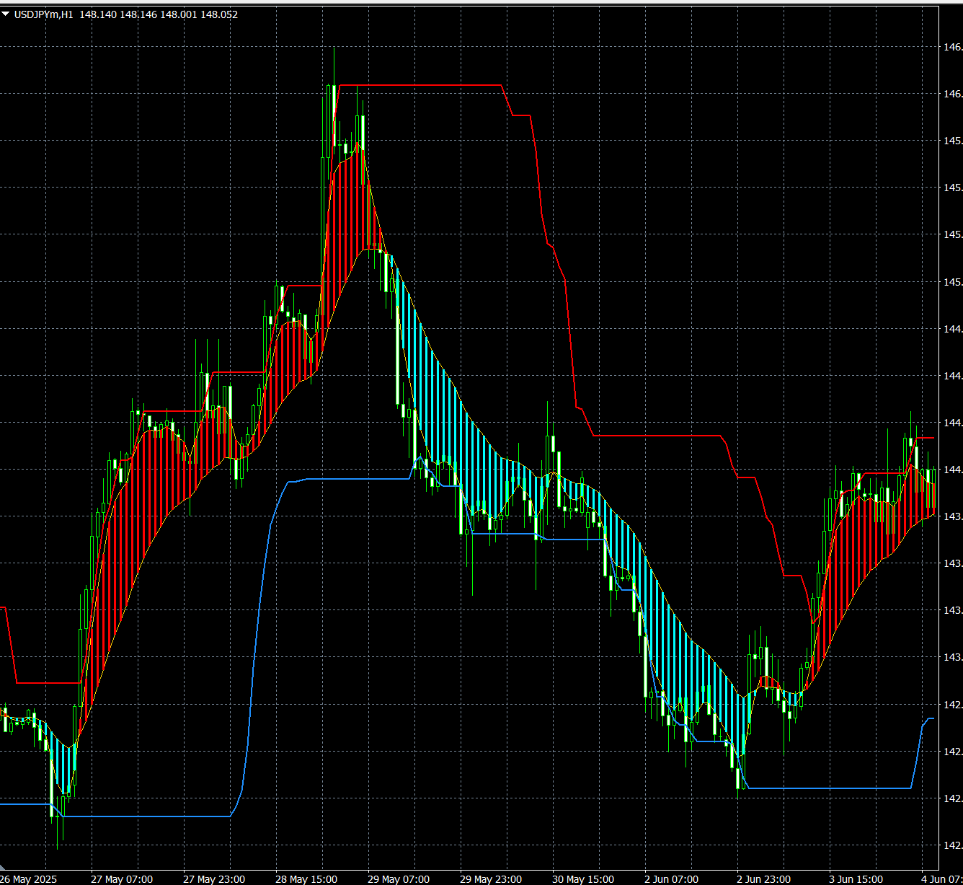Pick the 28 May 15:00 time label
Viewport: 963px width, 885px height.
click(306, 879)
